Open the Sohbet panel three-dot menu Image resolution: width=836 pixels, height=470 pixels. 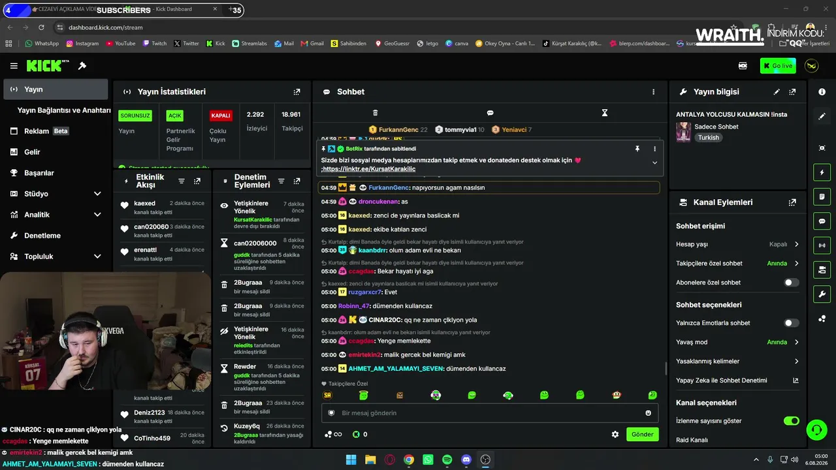(x=653, y=92)
